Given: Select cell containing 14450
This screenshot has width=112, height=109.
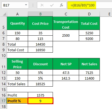Looking at the screenshot, I should [40, 44].
